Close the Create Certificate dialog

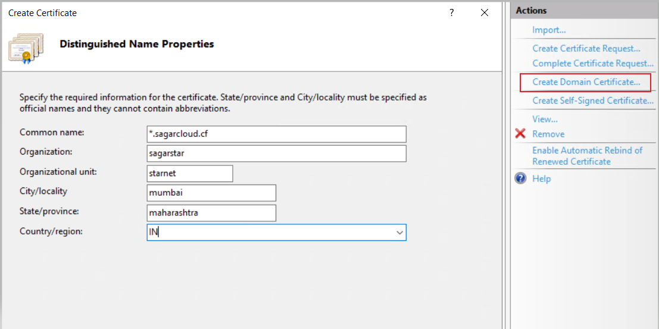click(x=485, y=12)
